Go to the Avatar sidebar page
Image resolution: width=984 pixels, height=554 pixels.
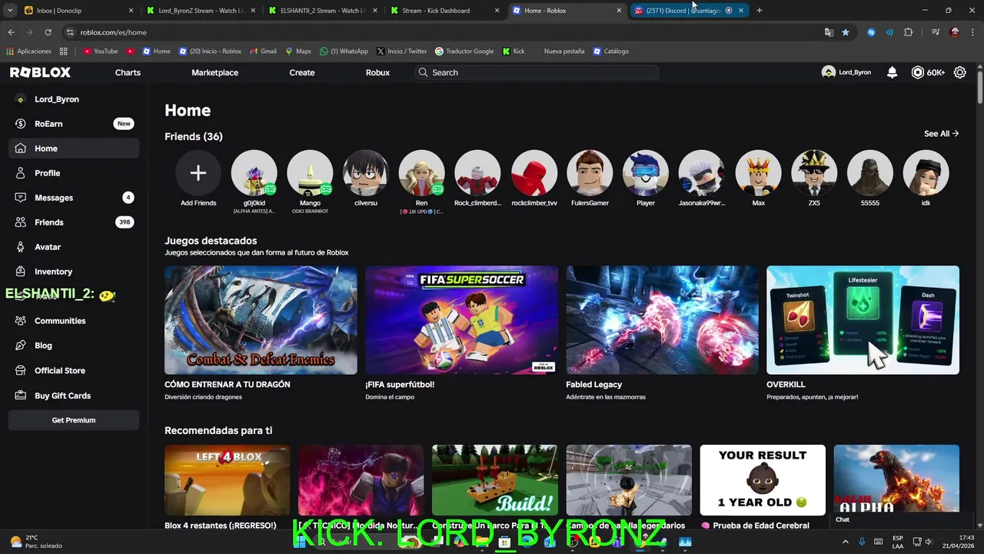click(x=74, y=247)
